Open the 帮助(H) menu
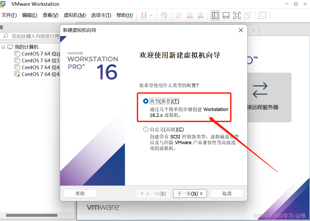Viewport: 310px width, 221px height. click(x=124, y=15)
